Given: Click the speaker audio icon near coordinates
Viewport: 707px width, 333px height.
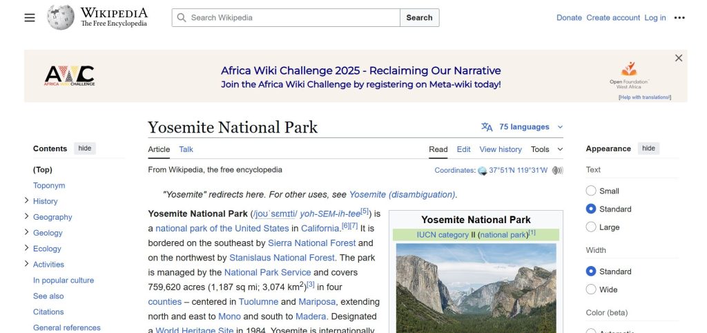Looking at the screenshot, I should pos(557,171).
